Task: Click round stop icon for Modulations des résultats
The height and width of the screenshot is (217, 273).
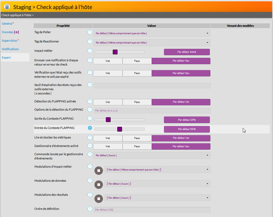Action: pos(99,198)
